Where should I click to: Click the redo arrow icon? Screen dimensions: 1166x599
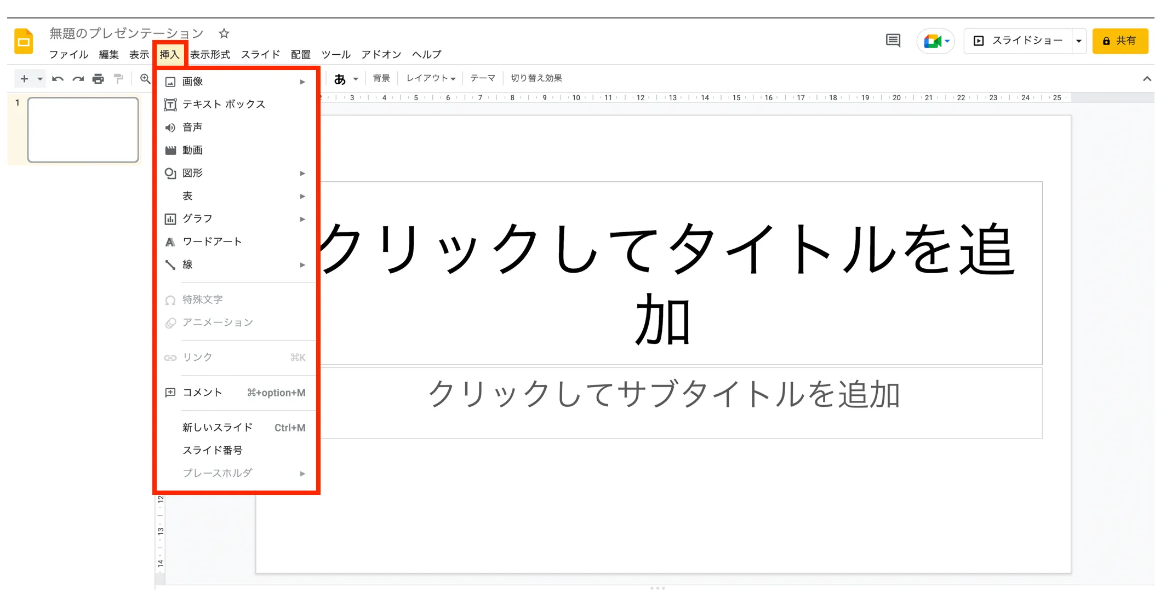click(78, 79)
